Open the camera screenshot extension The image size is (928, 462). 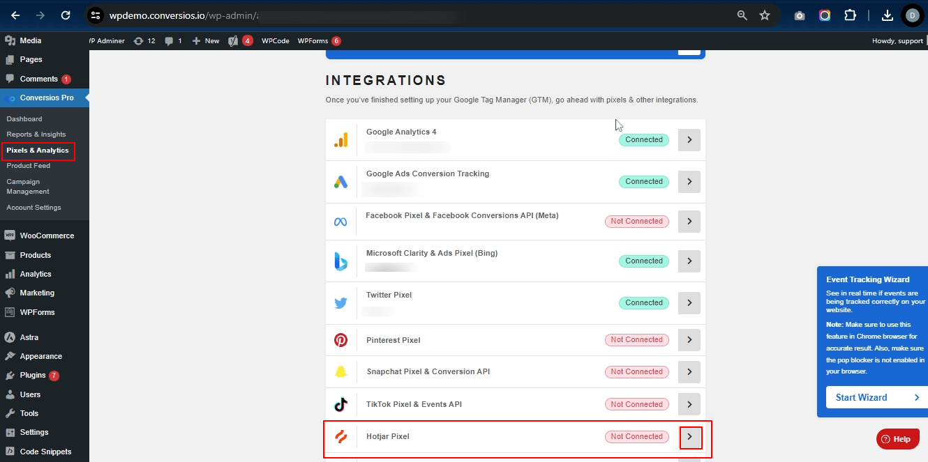coord(800,15)
